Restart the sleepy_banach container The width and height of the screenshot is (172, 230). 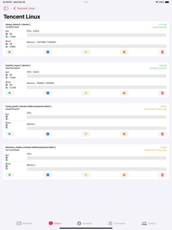[48, 52]
